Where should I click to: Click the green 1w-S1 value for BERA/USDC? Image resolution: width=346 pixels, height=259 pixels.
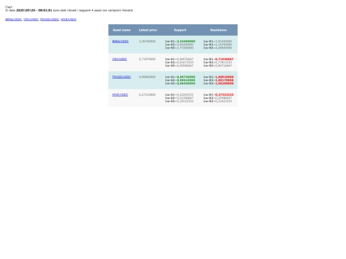(x=186, y=42)
